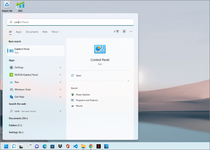The width and height of the screenshot is (210, 150).
Task: Open Task View on taskbar
Action: pyautogui.click(x=21, y=146)
